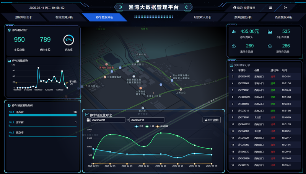306x174 pixels.
Task: Open the end date field 2025/02/11
Action: (147, 120)
